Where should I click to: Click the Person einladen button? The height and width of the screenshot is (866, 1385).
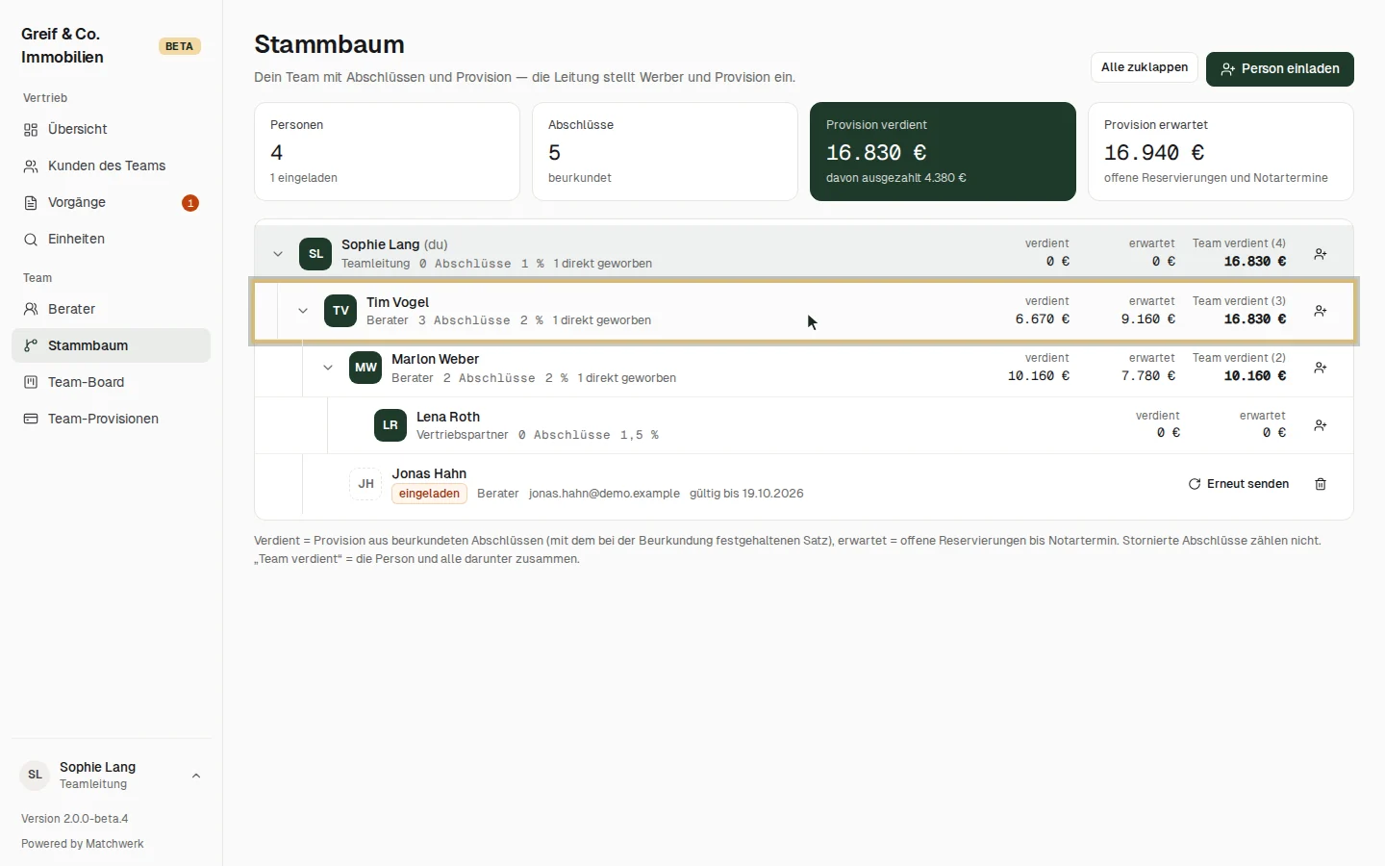point(1280,69)
